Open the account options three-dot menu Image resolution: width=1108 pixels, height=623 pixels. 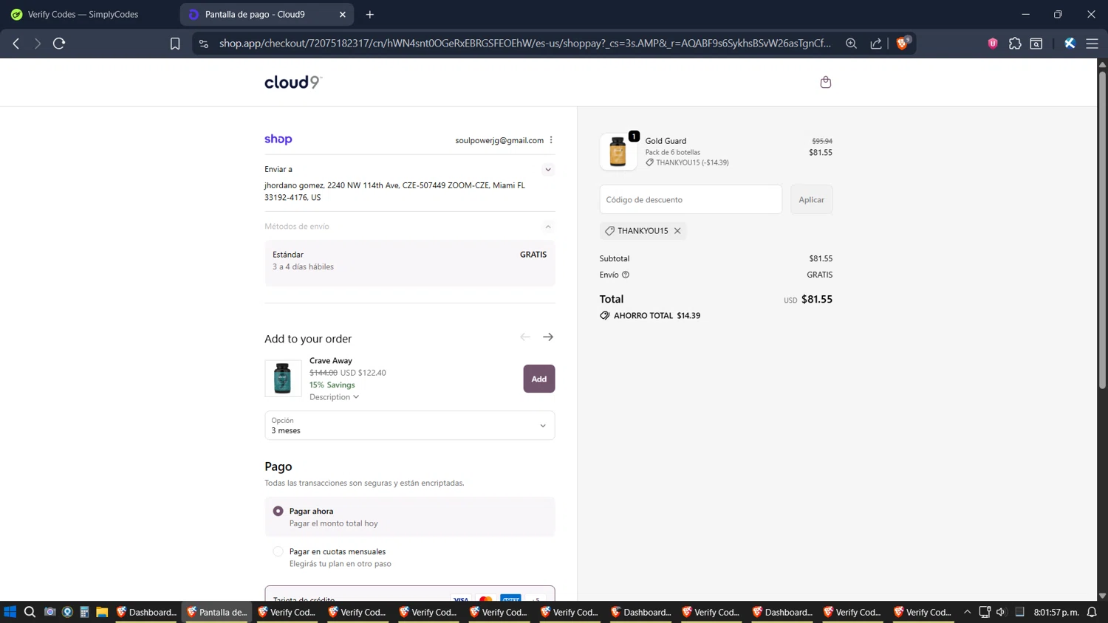point(551,140)
